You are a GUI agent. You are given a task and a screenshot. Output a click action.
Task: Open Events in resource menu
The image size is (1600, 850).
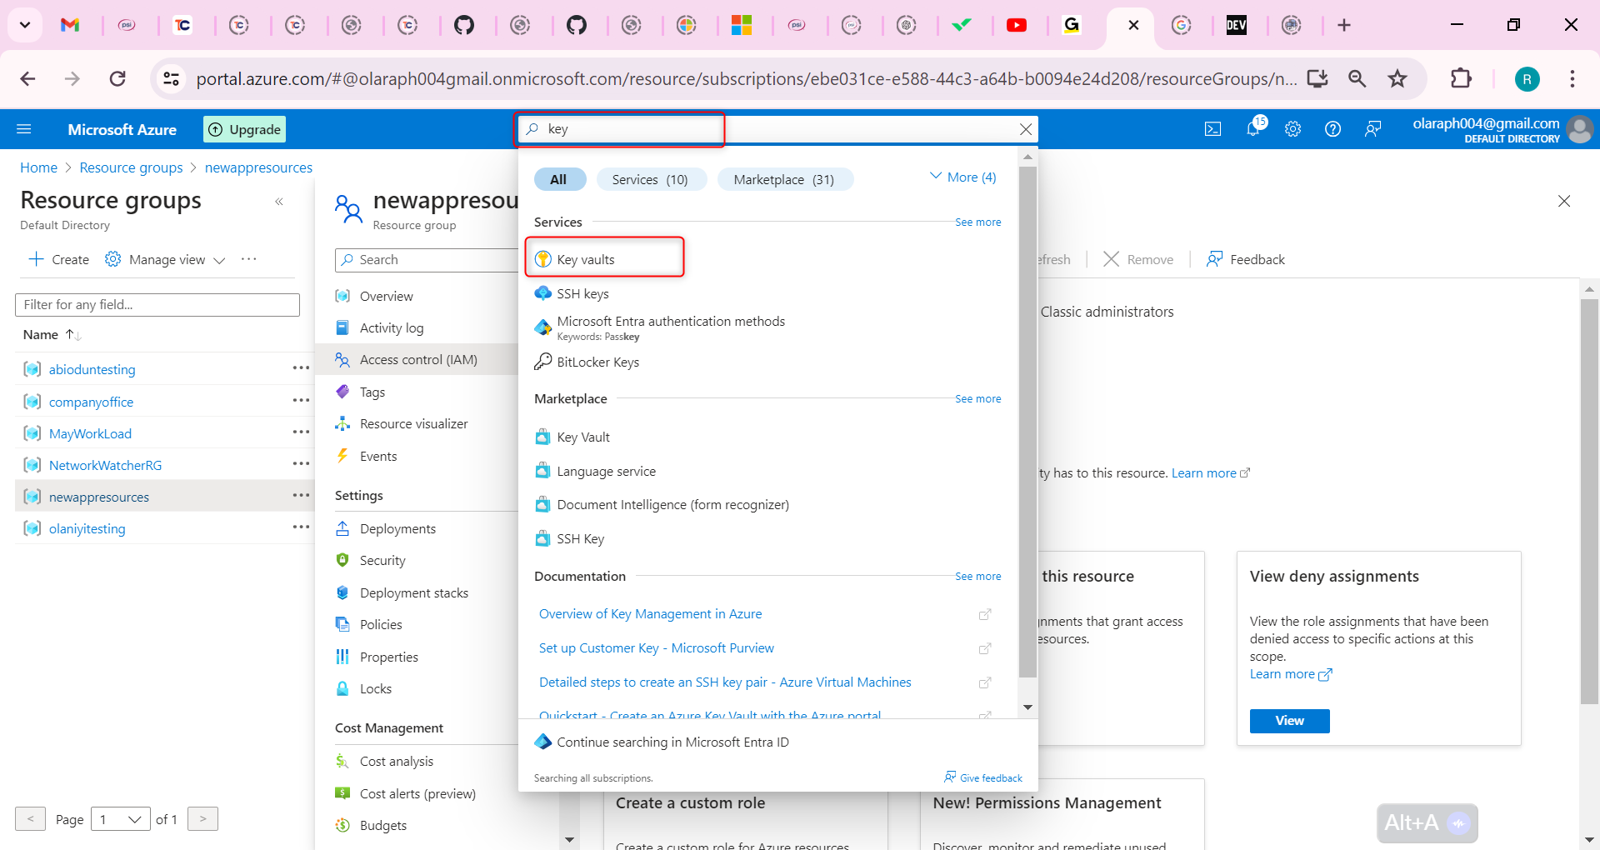tap(378, 456)
